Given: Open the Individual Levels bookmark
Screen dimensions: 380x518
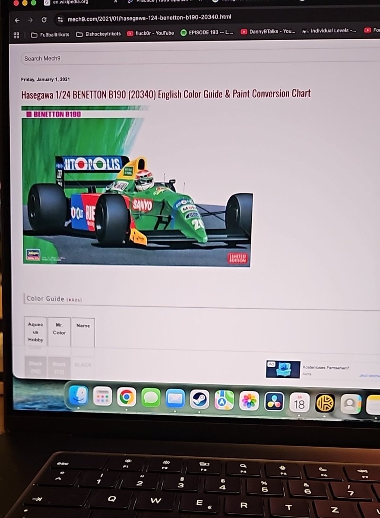Looking at the screenshot, I should pyautogui.click(x=329, y=31).
